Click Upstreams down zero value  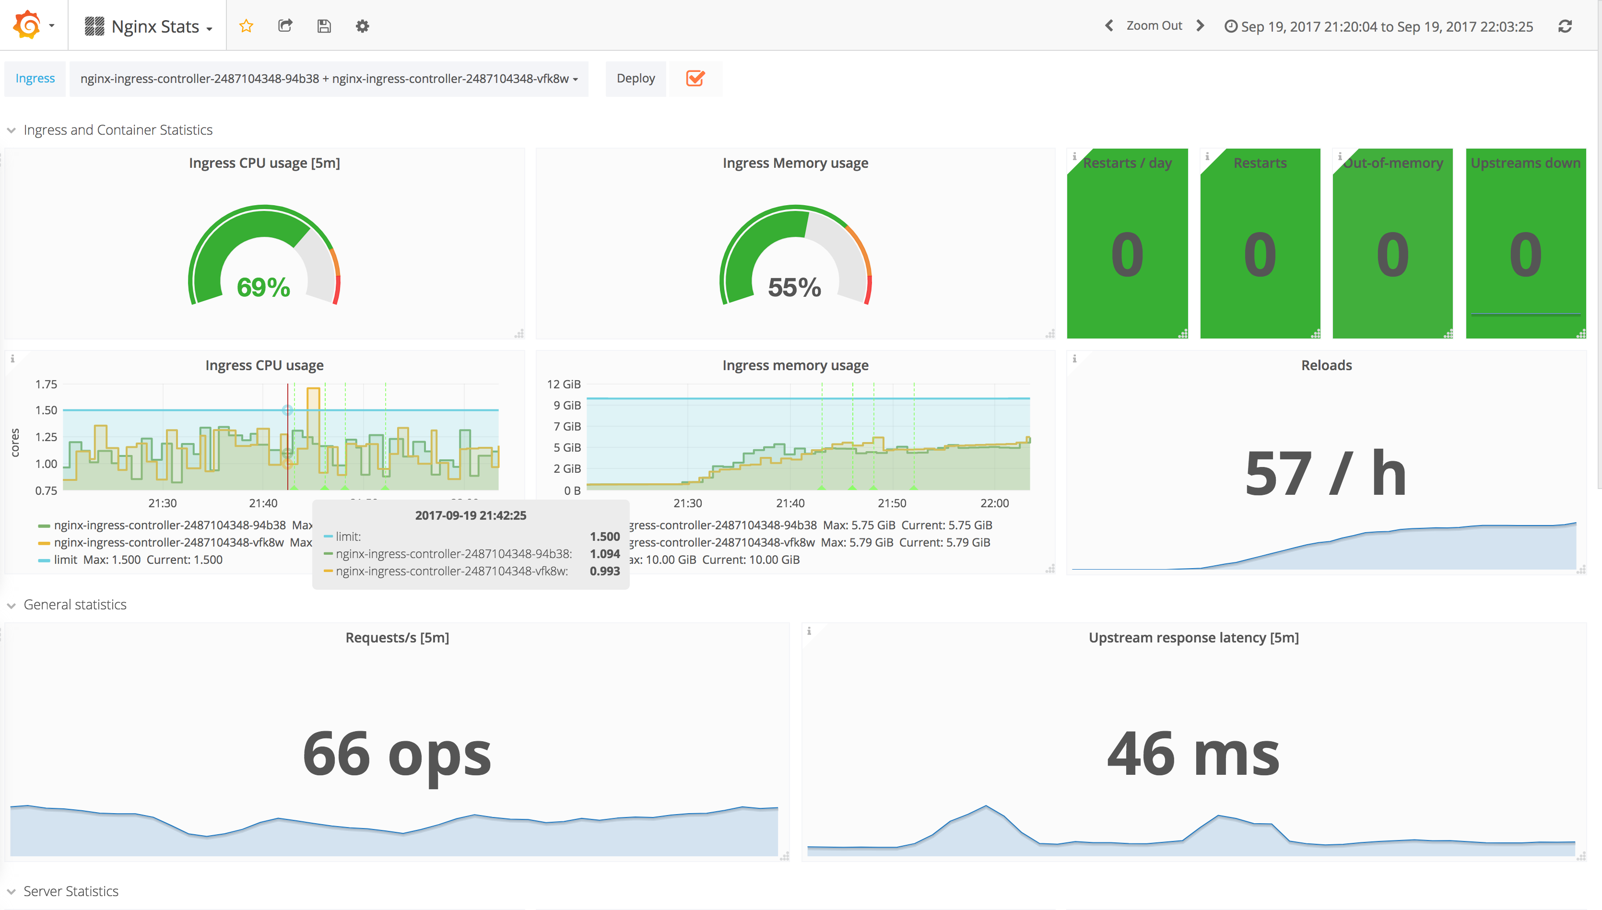1525,254
